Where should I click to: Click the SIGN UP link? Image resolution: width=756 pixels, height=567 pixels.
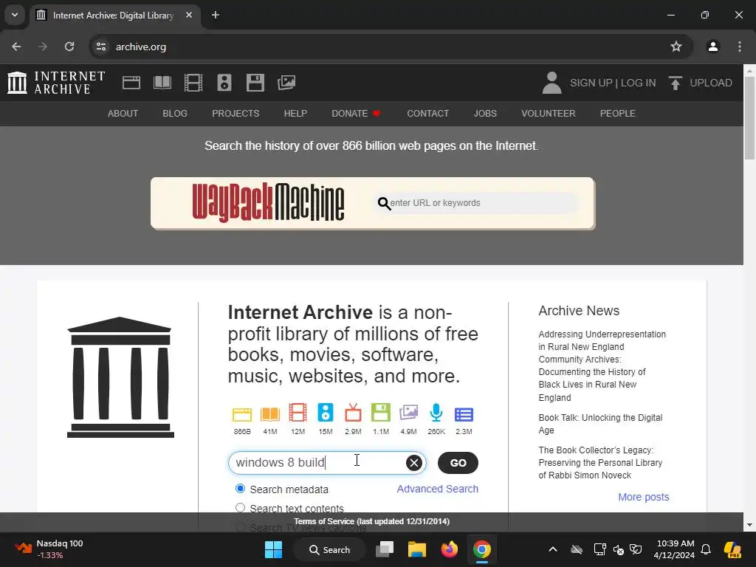click(591, 83)
